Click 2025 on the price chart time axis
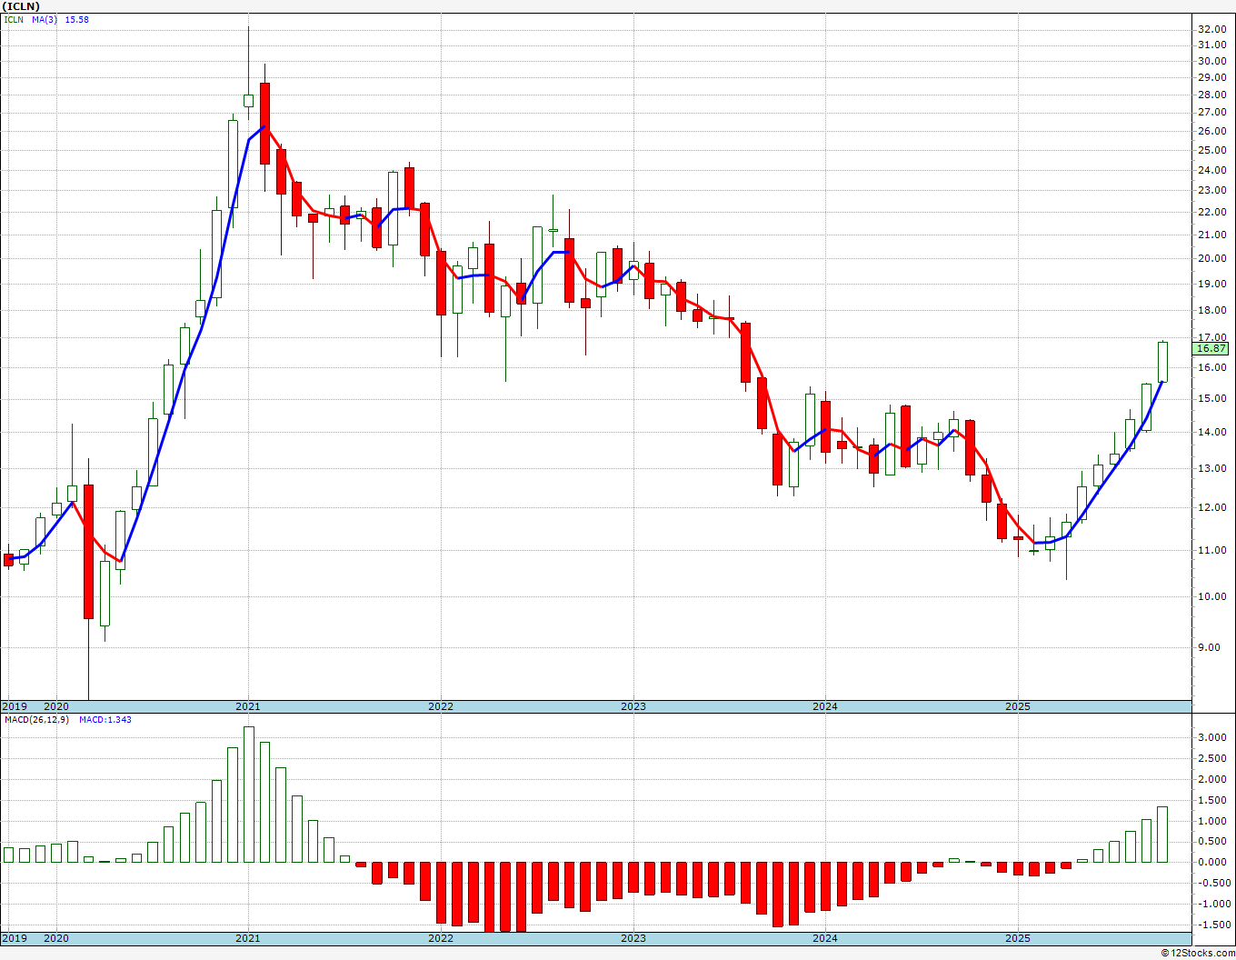The width and height of the screenshot is (1236, 960). pyautogui.click(x=1018, y=706)
